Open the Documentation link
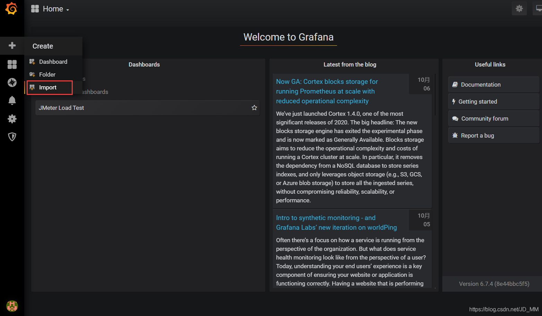 (494, 85)
